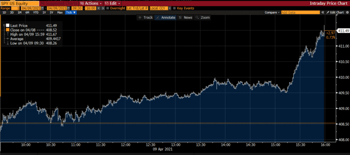The width and height of the screenshot is (350, 155).
Task: Click the chart settings gear icon
Action: point(347,12)
